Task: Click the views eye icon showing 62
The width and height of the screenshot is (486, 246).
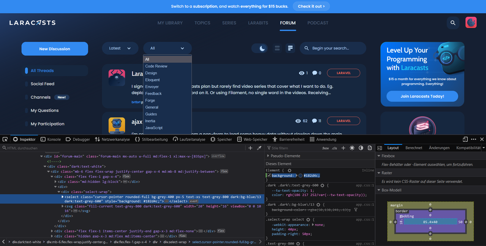Action: coord(298,121)
